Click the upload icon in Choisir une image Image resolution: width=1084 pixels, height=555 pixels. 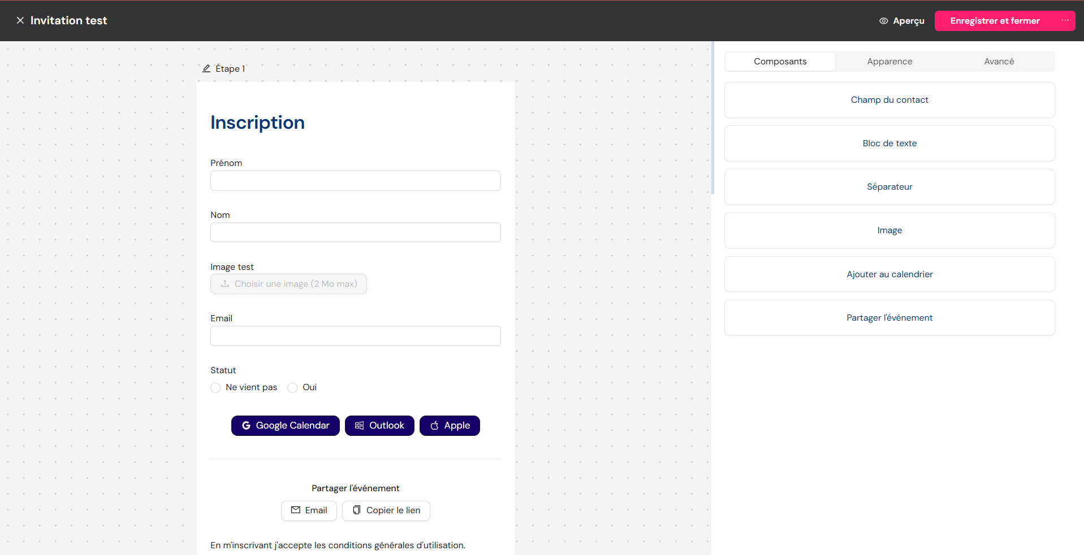[225, 284]
